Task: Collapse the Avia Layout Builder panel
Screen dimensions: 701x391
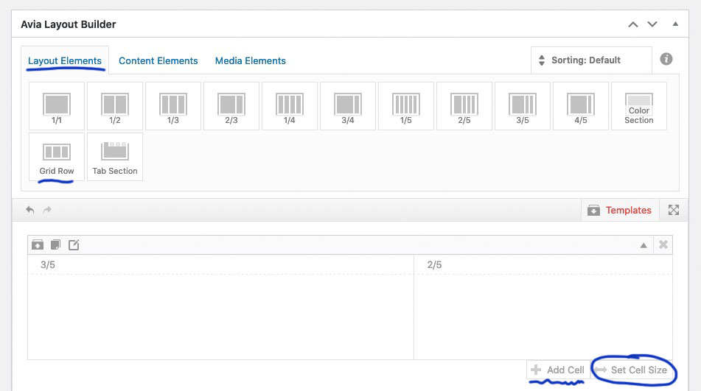Action: [x=675, y=24]
